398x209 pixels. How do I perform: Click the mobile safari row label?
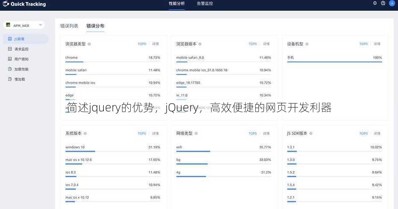[76, 70]
